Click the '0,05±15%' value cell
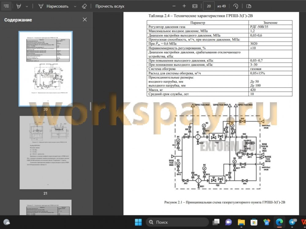 point(270,73)
